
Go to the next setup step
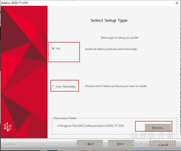pyautogui.click(x=121, y=144)
